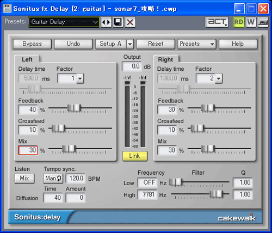Toggle the Tempo sync Man button

coord(53,179)
